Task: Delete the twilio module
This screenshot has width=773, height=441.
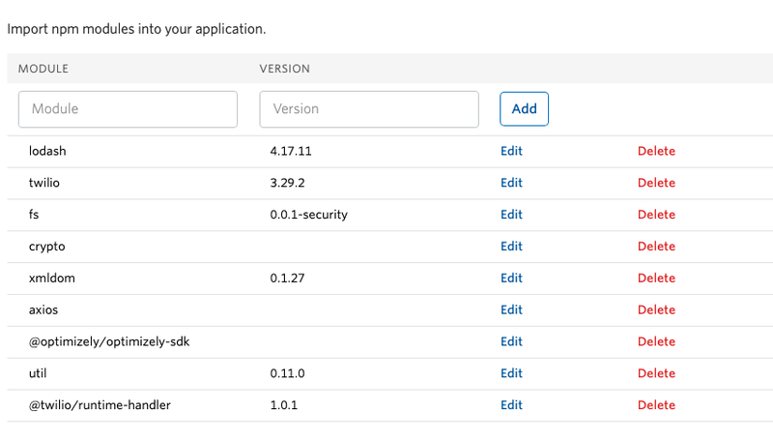Action: 656,183
